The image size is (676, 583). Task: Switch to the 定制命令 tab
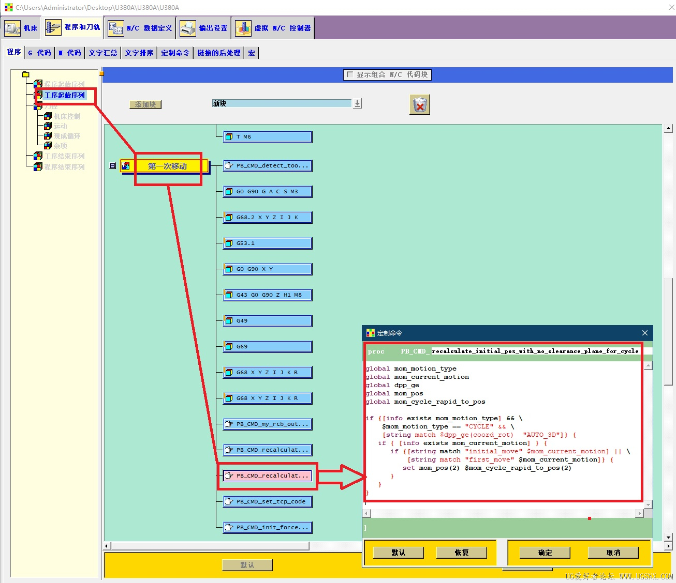[175, 53]
